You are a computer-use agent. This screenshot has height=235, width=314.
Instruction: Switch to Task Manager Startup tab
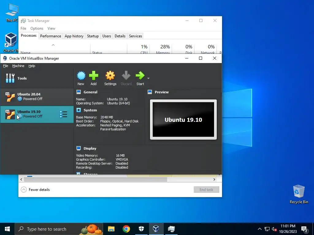(93, 36)
